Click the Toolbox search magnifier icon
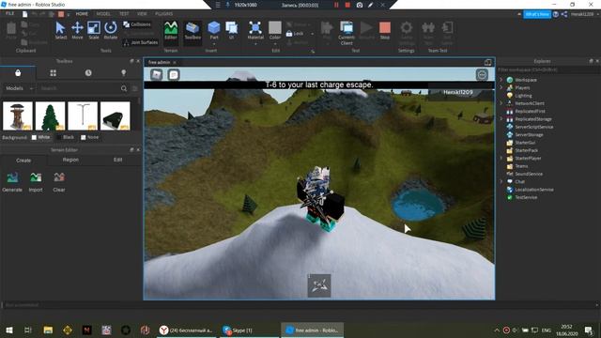 (x=124, y=88)
